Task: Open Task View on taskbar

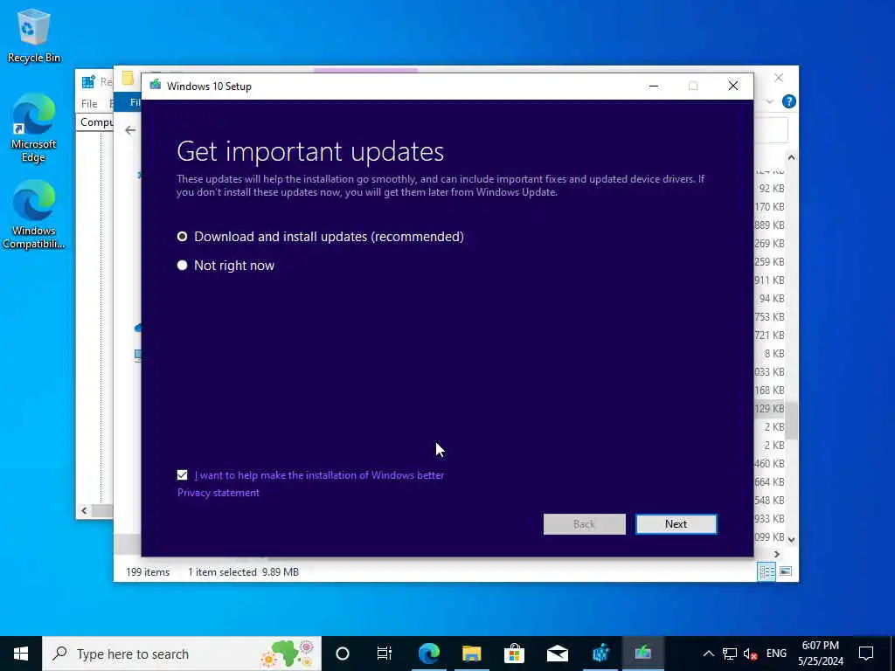Action: tap(385, 654)
